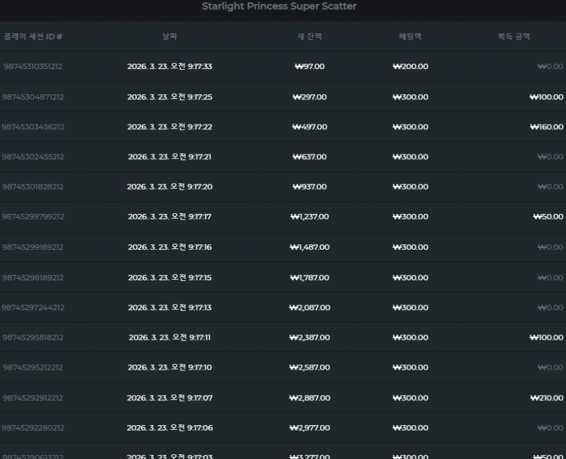566x459 pixels.
Task: Open session 98745299799212 details
Action: 33,217
